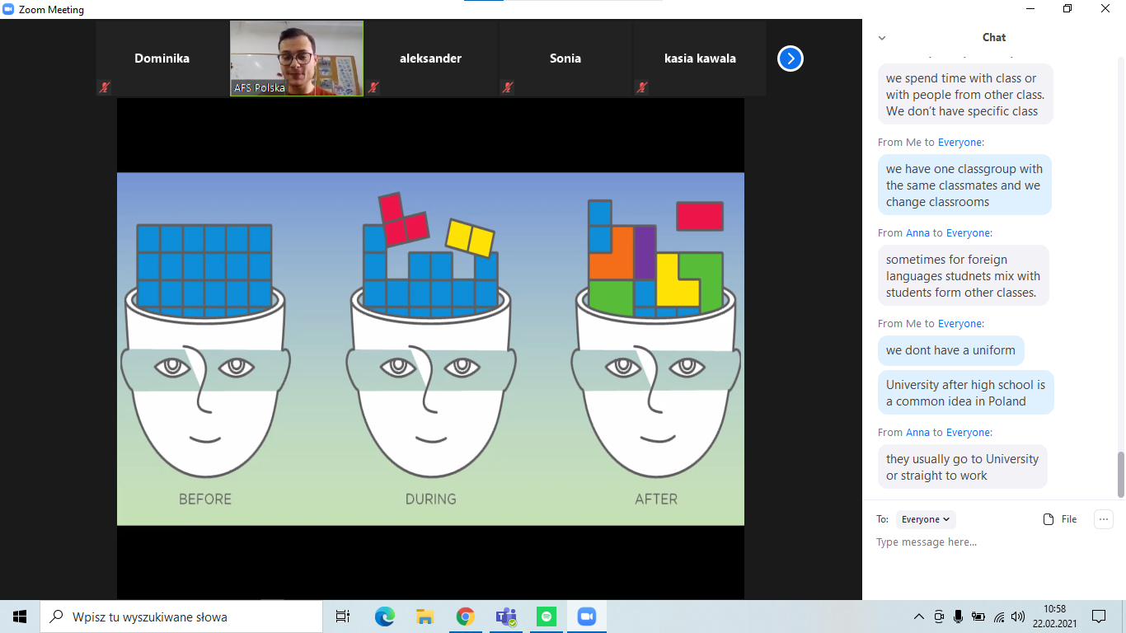The image size is (1126, 633).
Task: Collapse the Chat panel chevron
Action: click(x=882, y=38)
